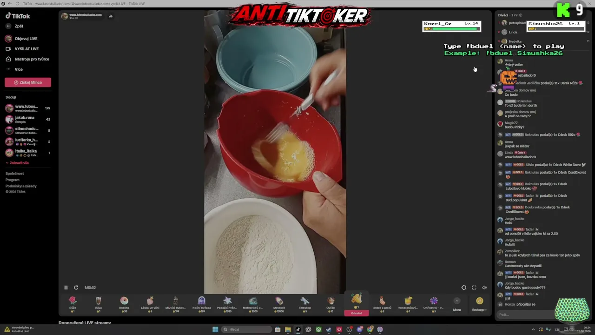The image size is (595, 335).
Task: Click Odeslat to send the selected gift
Action: pyautogui.click(x=357, y=313)
